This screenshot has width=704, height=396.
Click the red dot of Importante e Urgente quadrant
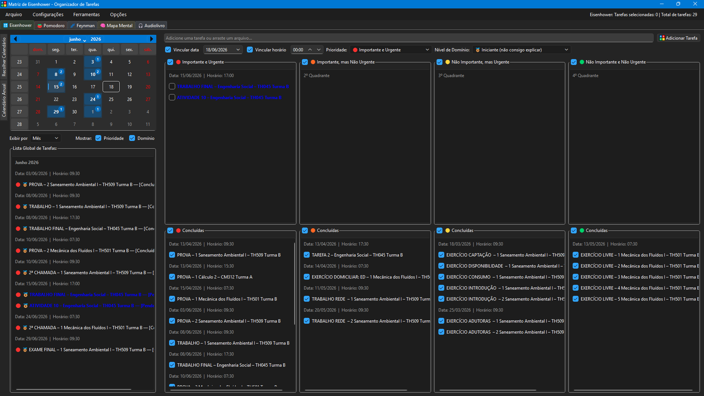click(178, 62)
